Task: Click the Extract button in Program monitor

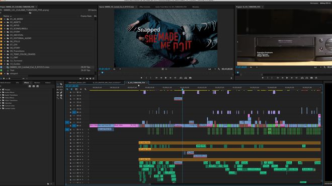Action: [307, 78]
